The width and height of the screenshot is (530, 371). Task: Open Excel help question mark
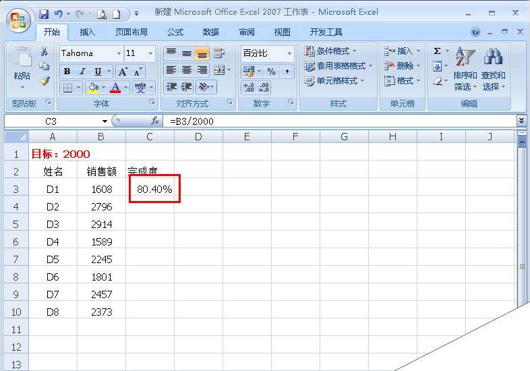click(475, 32)
